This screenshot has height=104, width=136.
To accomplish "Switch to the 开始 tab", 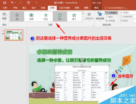I will point(15,8).
